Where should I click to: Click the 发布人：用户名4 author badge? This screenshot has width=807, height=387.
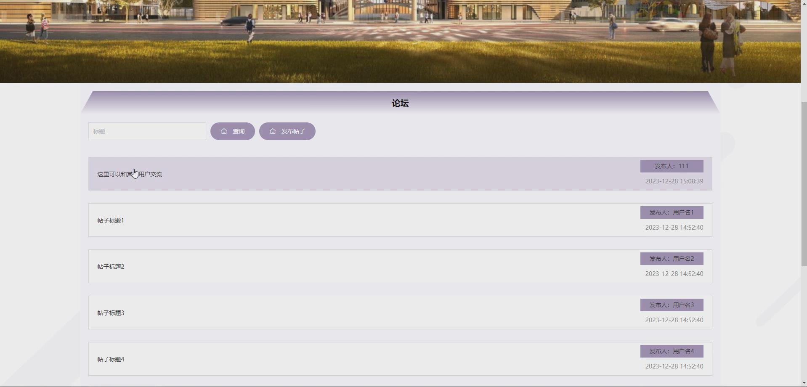(x=672, y=351)
